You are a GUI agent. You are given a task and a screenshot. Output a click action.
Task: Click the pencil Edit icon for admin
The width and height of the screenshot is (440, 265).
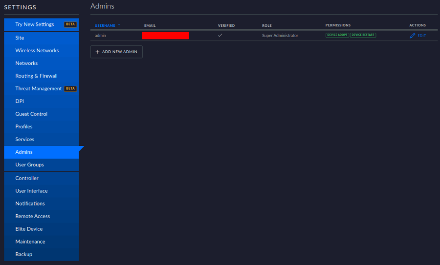(x=412, y=36)
